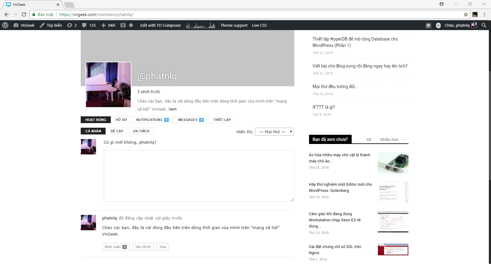Click avatar beside activity entry
Viewport: 491px width, 264px height.
tap(88, 223)
